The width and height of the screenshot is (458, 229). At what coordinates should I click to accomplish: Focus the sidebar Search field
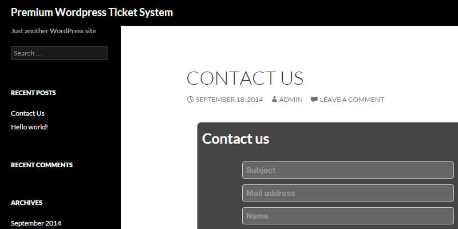click(60, 53)
